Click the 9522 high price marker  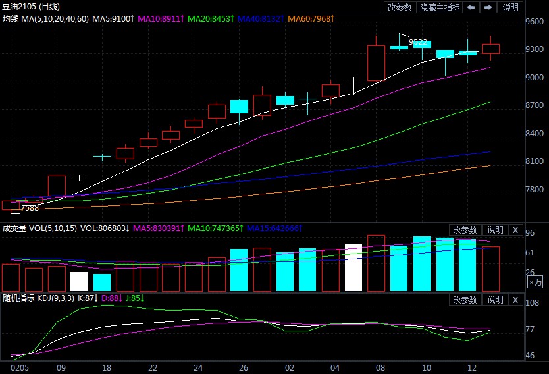pyautogui.click(x=418, y=41)
